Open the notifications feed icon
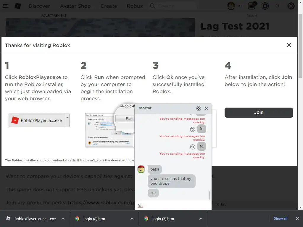 coord(252,6)
